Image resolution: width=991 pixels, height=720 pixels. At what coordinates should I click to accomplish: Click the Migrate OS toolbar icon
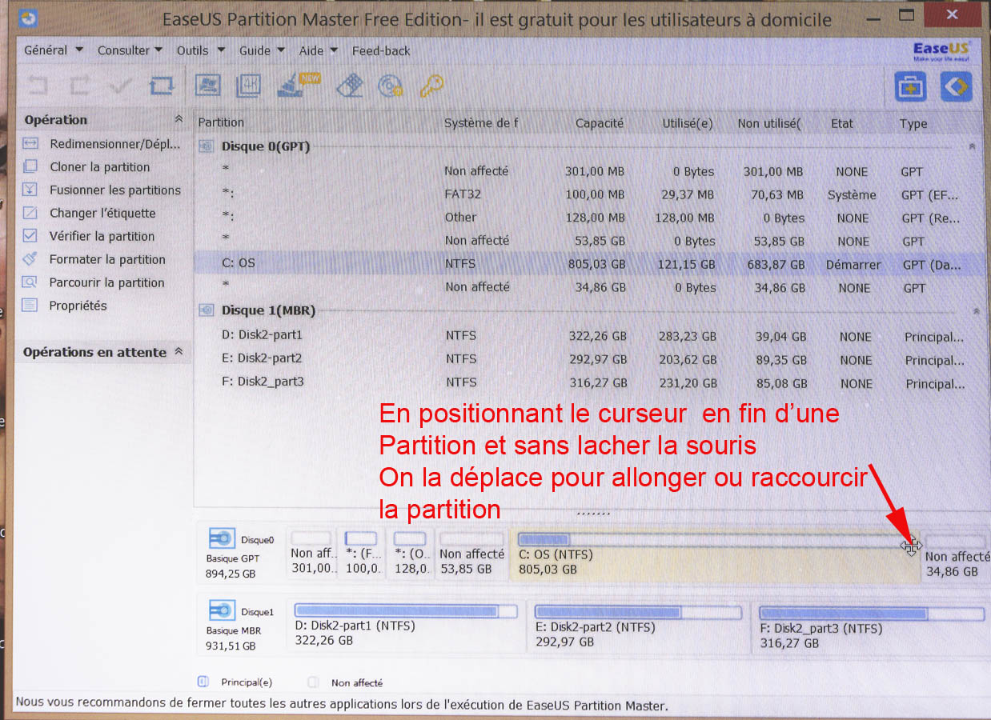pyautogui.click(x=208, y=86)
